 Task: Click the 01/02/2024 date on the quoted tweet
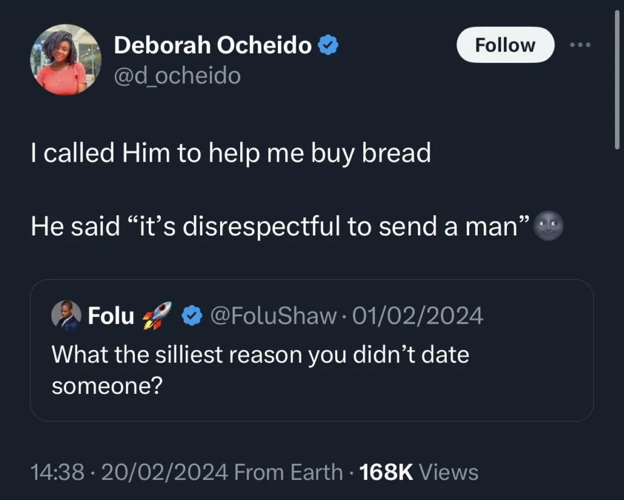pos(419,316)
